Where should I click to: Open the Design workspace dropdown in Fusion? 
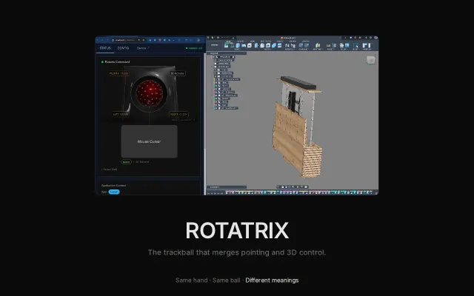pos(214,45)
